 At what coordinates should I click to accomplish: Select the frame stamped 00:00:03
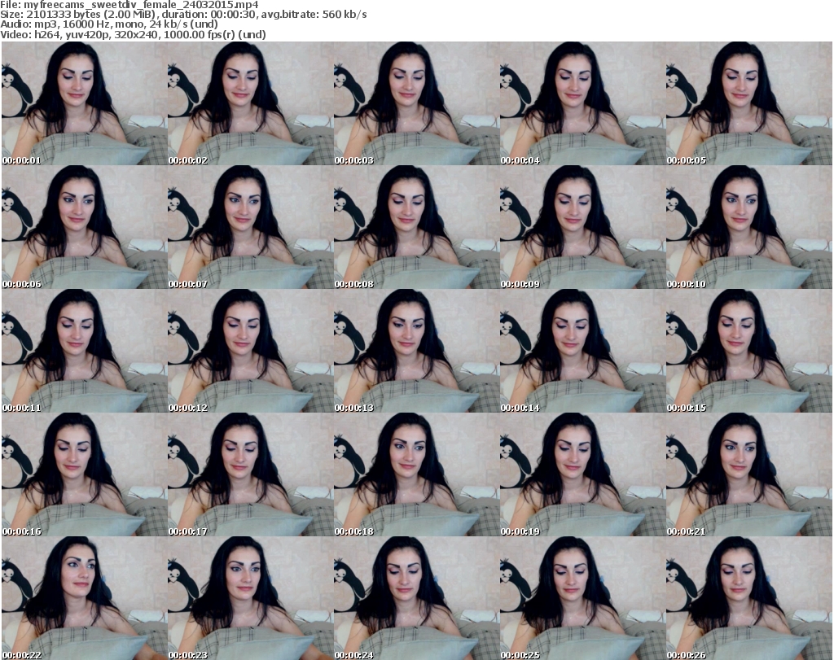[x=416, y=103]
